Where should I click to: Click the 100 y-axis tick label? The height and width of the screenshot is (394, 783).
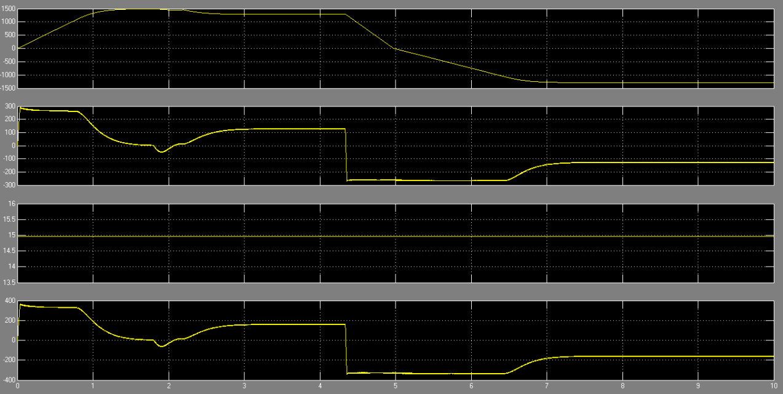(x=10, y=133)
